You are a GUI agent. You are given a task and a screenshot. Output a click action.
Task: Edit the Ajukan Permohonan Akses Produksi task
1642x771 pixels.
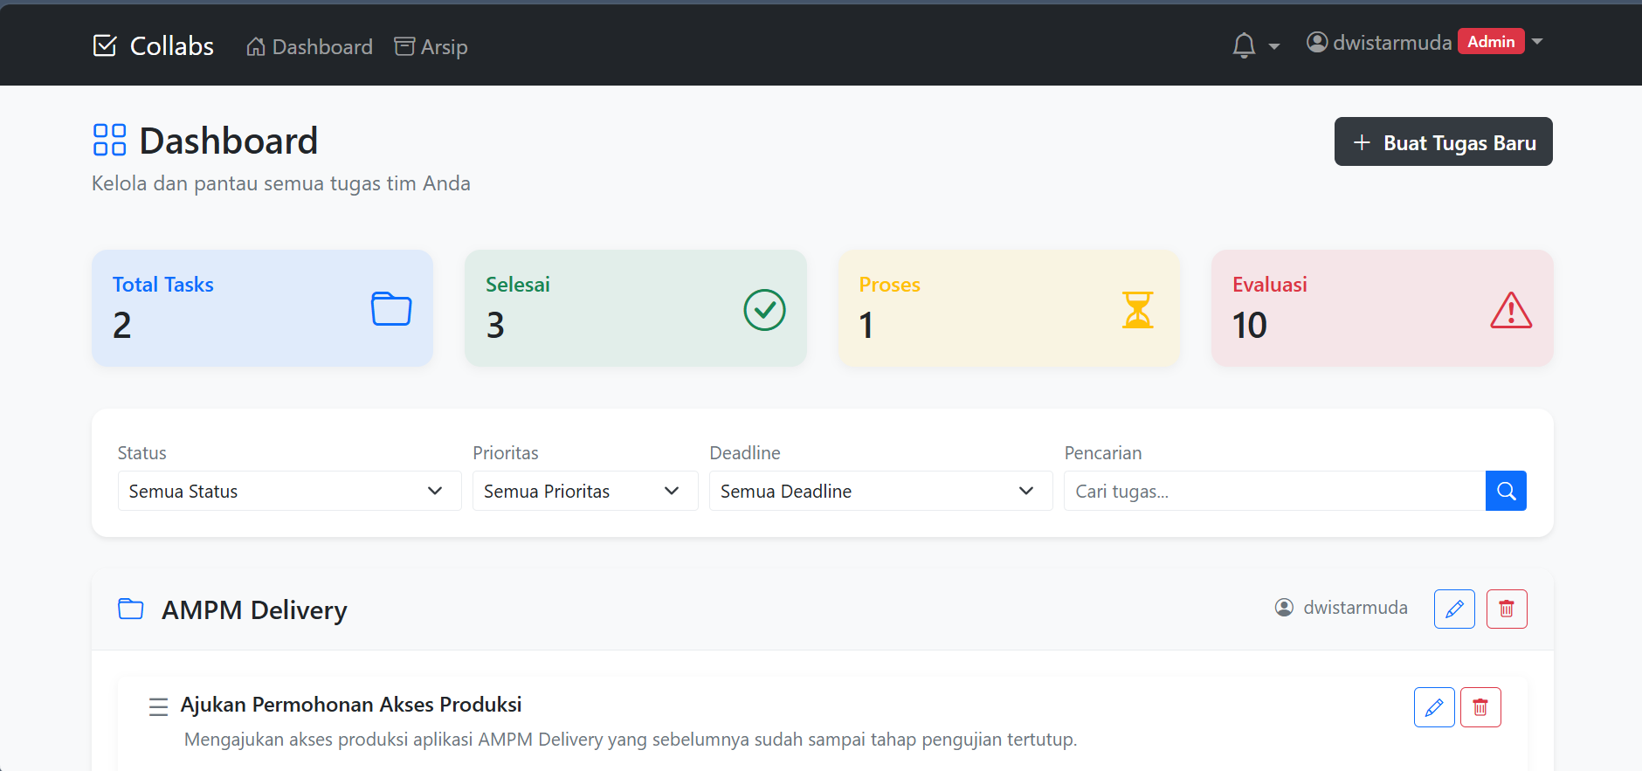coord(1434,707)
